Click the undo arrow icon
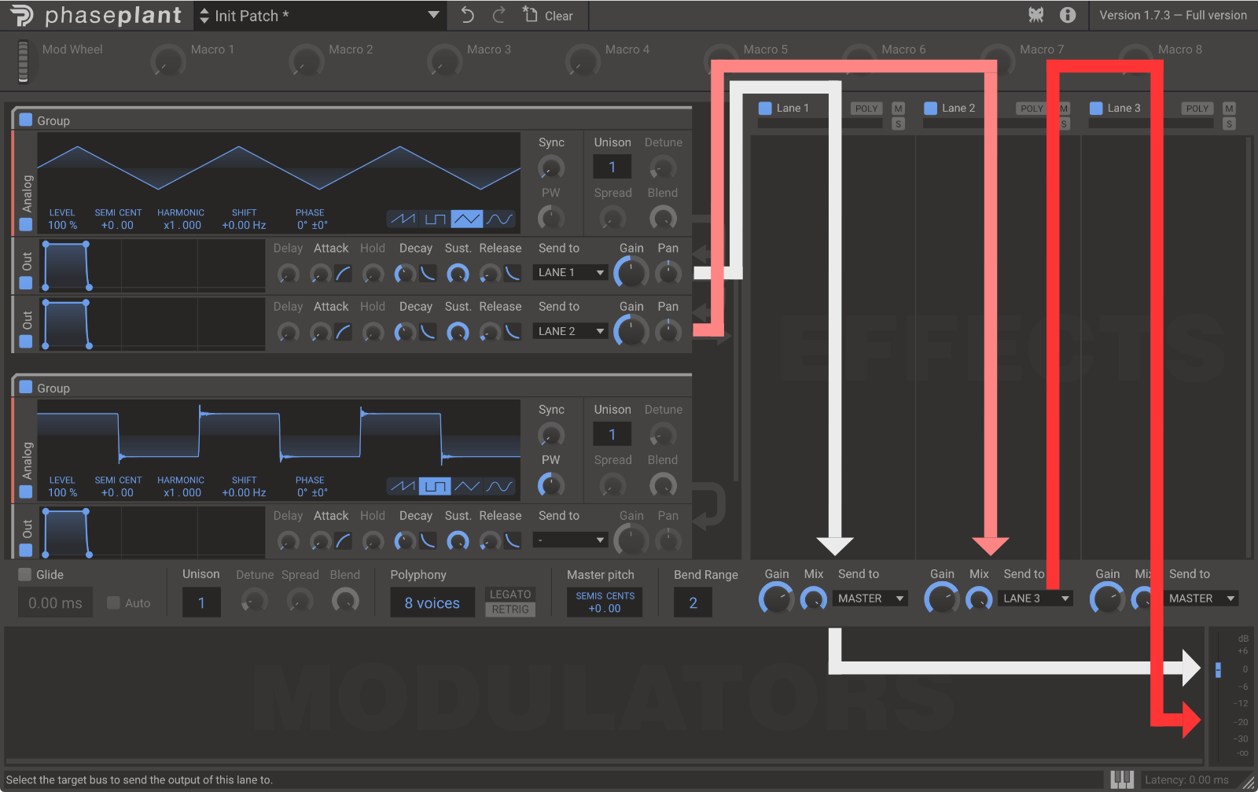The image size is (1258, 792). tap(468, 15)
